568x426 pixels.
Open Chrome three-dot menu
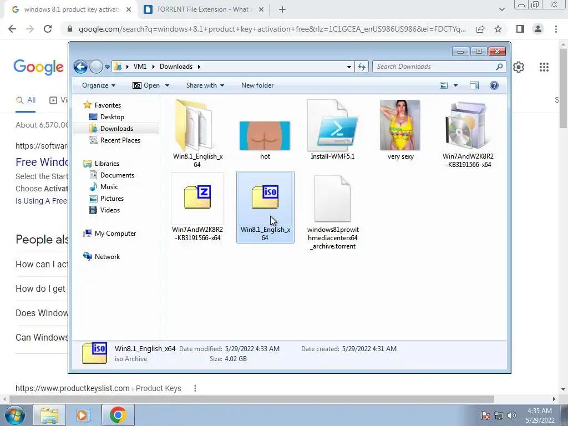click(556, 29)
